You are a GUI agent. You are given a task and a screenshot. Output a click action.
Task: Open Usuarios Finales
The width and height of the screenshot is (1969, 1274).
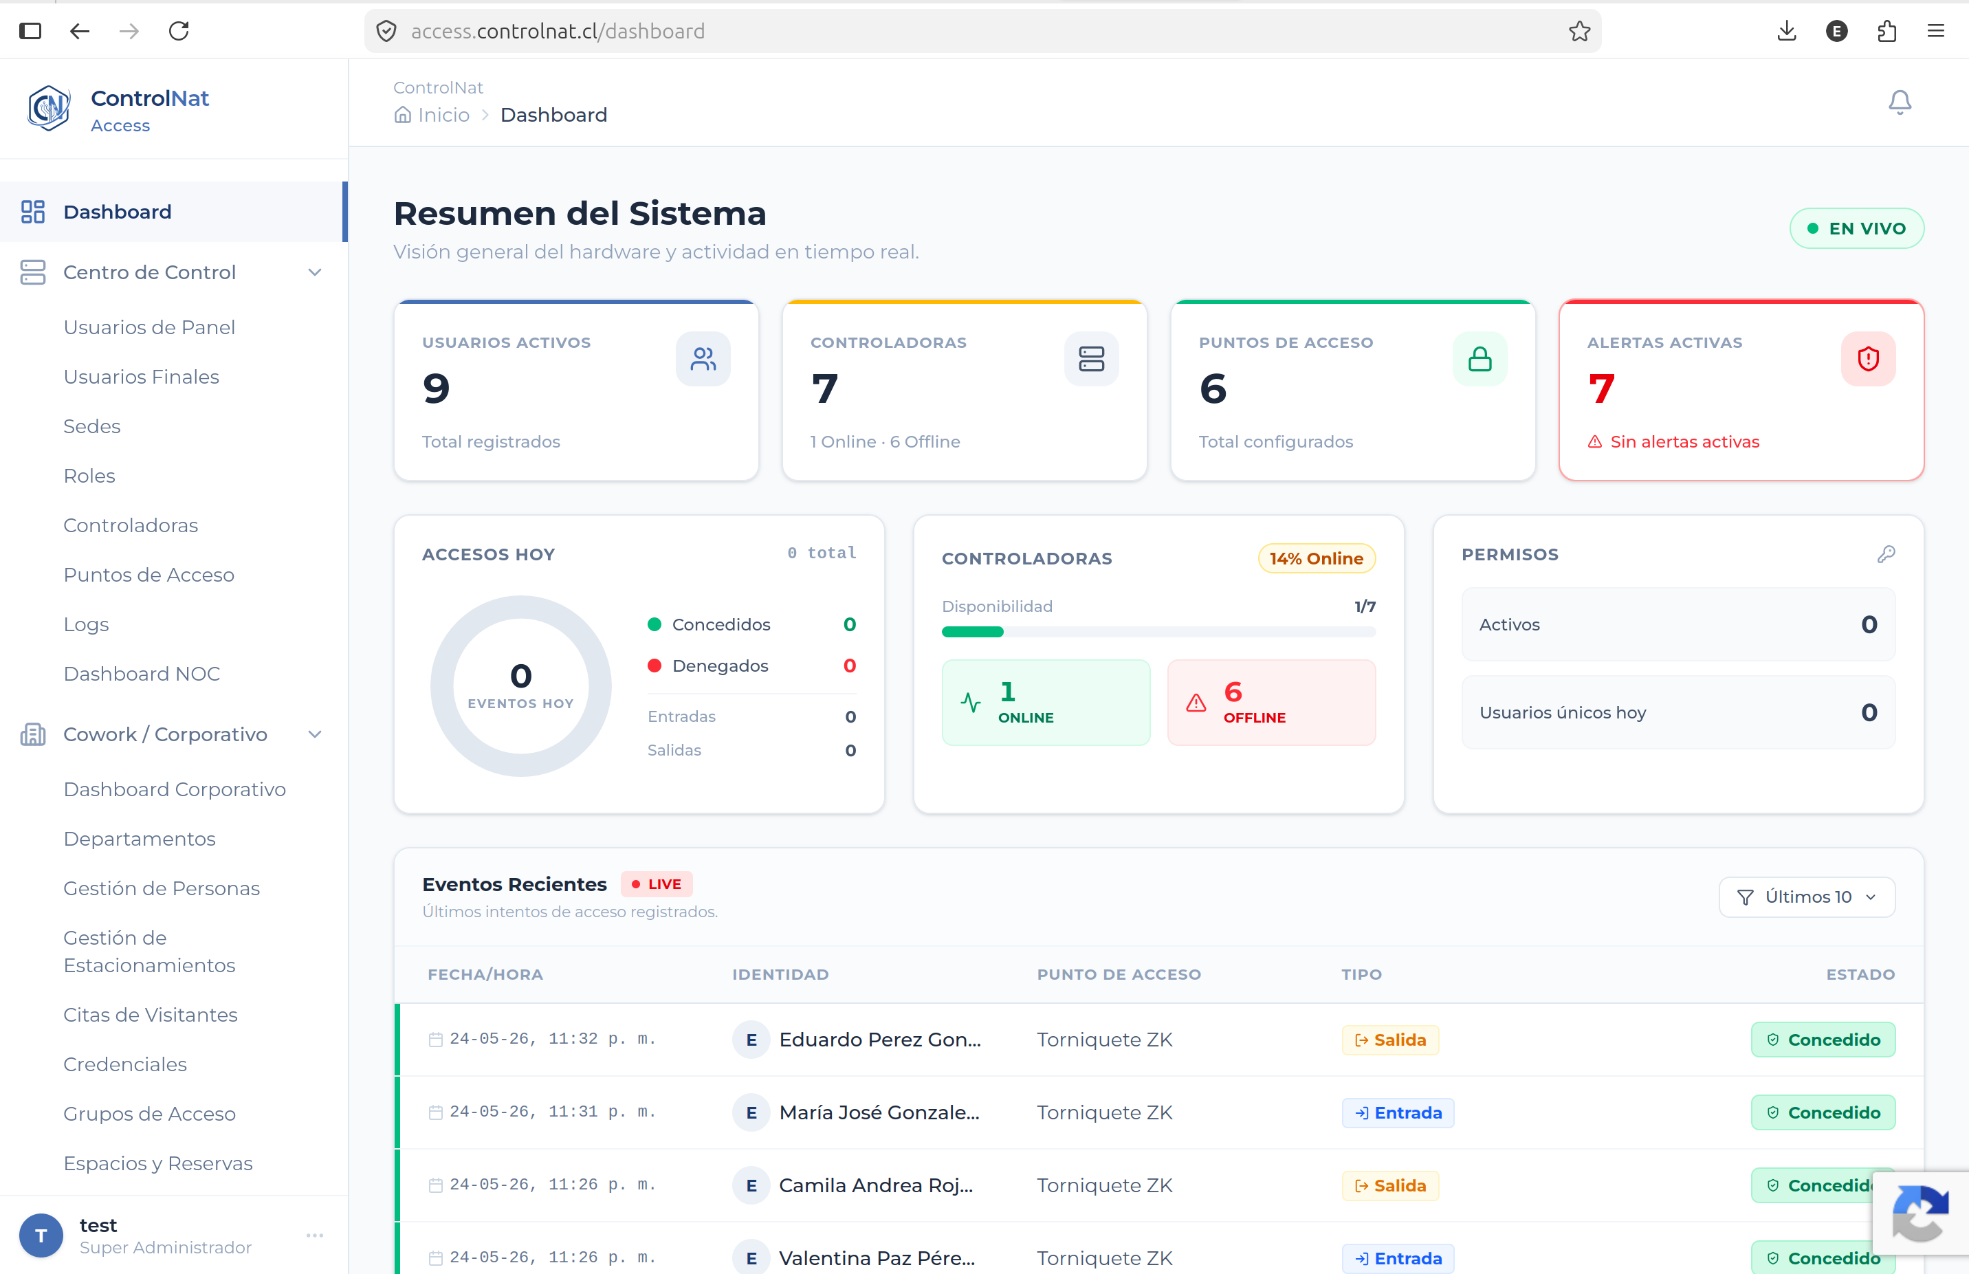click(142, 376)
